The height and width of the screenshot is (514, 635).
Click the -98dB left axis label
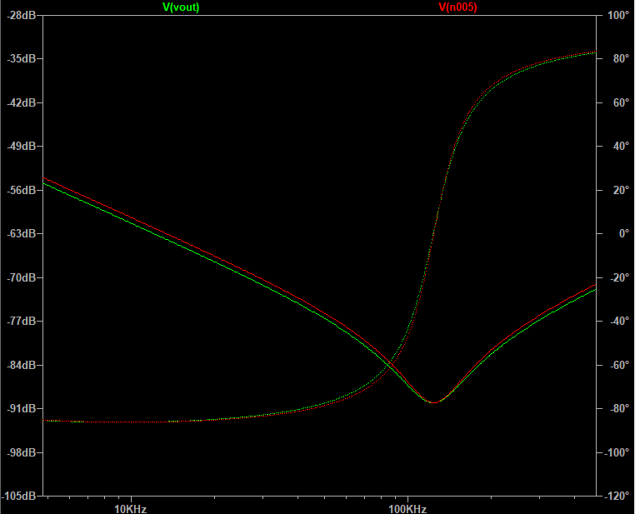tap(22, 452)
